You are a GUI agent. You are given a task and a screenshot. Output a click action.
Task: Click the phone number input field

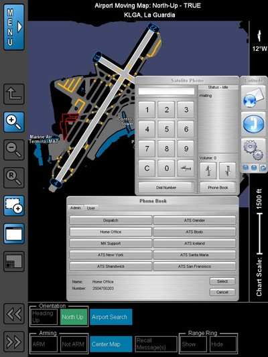(166, 92)
